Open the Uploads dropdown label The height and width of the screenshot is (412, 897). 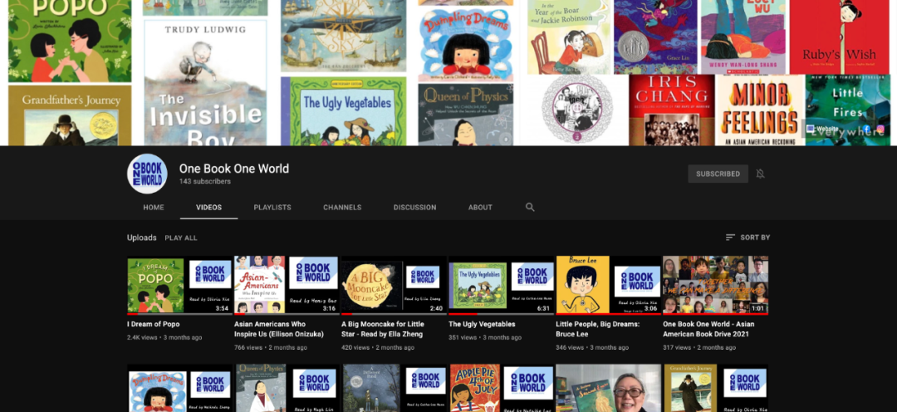(x=141, y=238)
